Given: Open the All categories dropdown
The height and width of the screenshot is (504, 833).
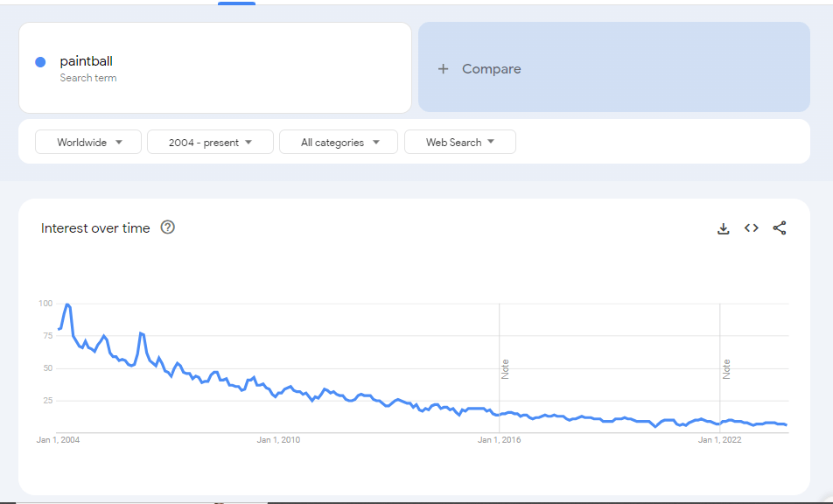Looking at the screenshot, I should pyautogui.click(x=339, y=141).
